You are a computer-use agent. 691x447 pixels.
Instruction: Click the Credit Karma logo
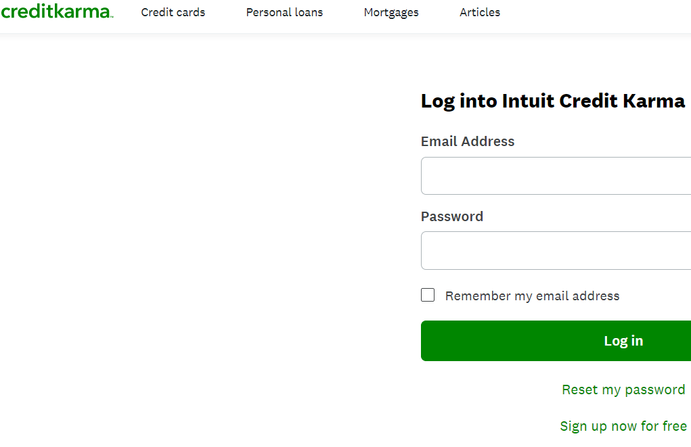pos(56,11)
